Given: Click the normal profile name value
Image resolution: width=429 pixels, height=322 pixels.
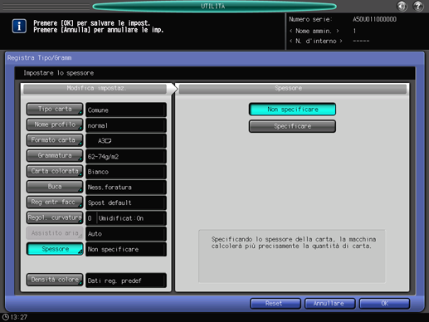Looking at the screenshot, I should tap(126, 125).
